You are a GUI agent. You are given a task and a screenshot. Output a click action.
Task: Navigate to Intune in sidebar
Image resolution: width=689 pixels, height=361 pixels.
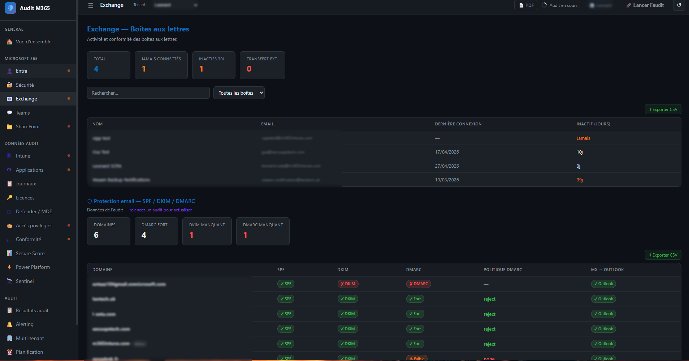[x=23, y=156]
